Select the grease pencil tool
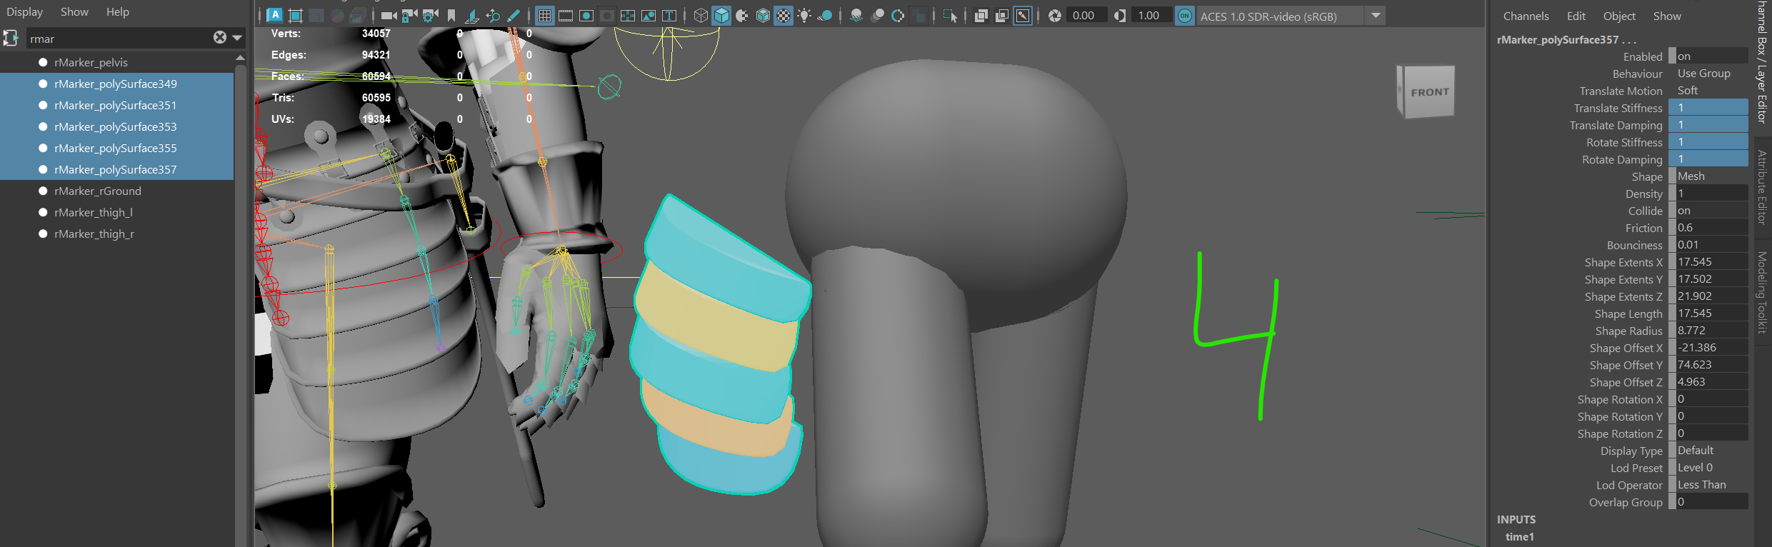This screenshot has width=1772, height=547. click(514, 16)
